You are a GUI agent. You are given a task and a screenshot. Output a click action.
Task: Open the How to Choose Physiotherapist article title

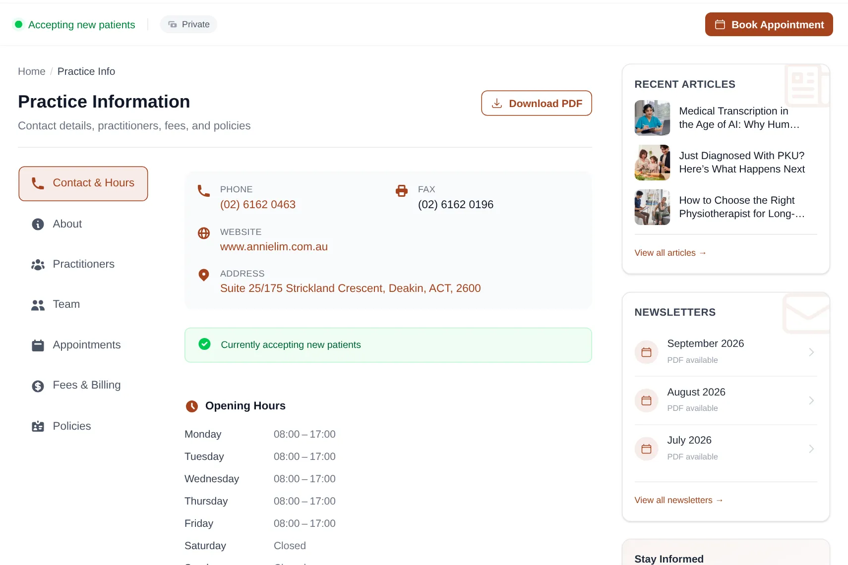(742, 207)
